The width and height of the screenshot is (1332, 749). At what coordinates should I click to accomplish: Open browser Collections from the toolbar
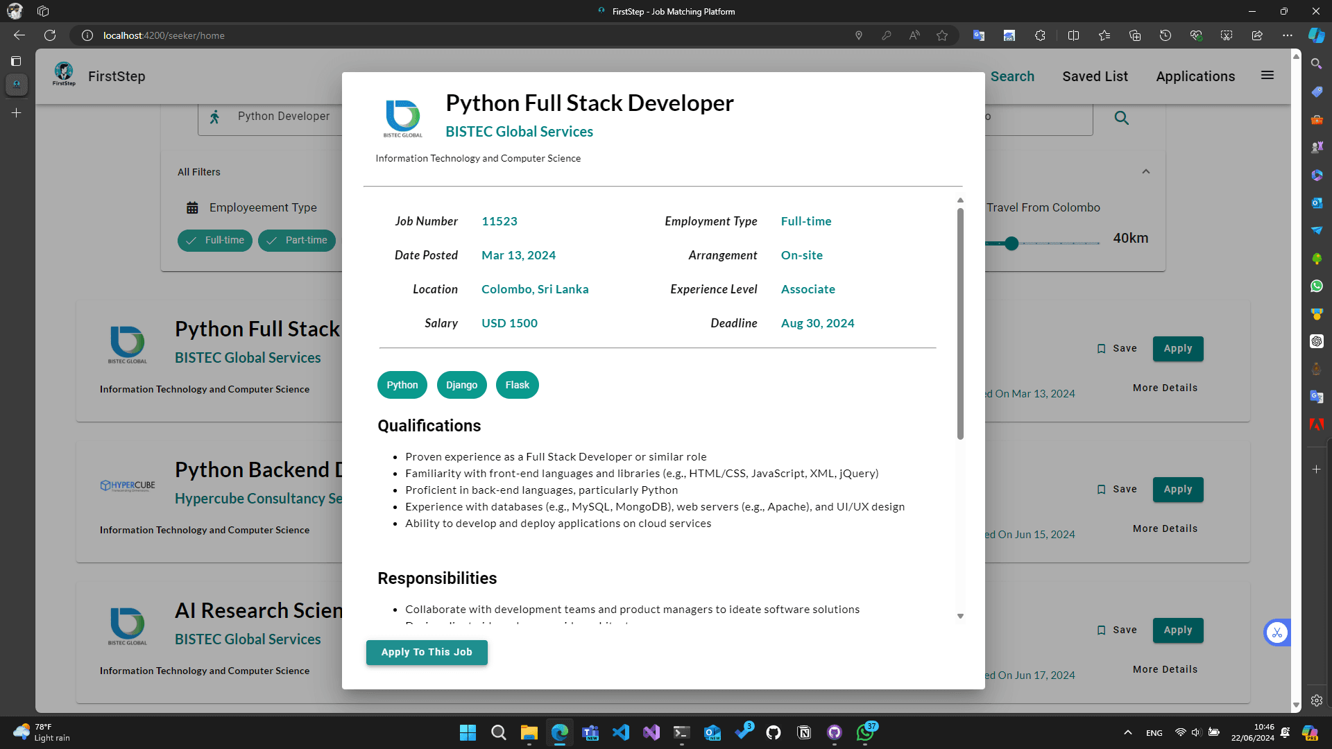point(1135,35)
